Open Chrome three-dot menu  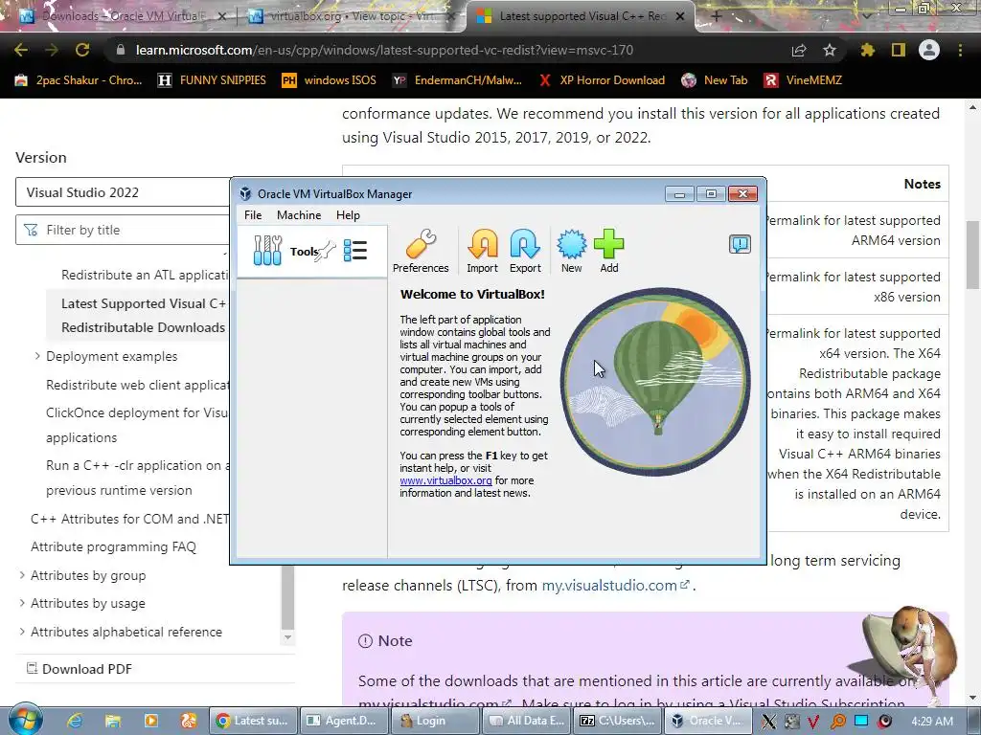(x=960, y=50)
